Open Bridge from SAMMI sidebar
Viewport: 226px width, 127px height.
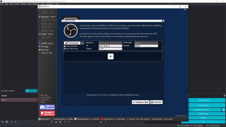(43, 47)
